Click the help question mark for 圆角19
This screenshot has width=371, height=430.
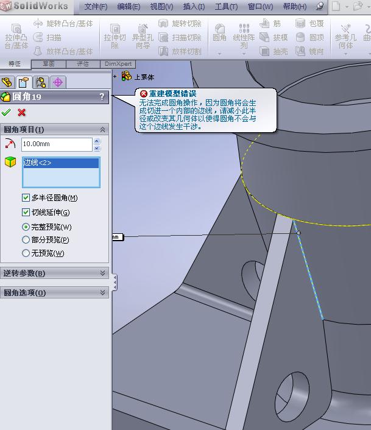click(x=102, y=96)
